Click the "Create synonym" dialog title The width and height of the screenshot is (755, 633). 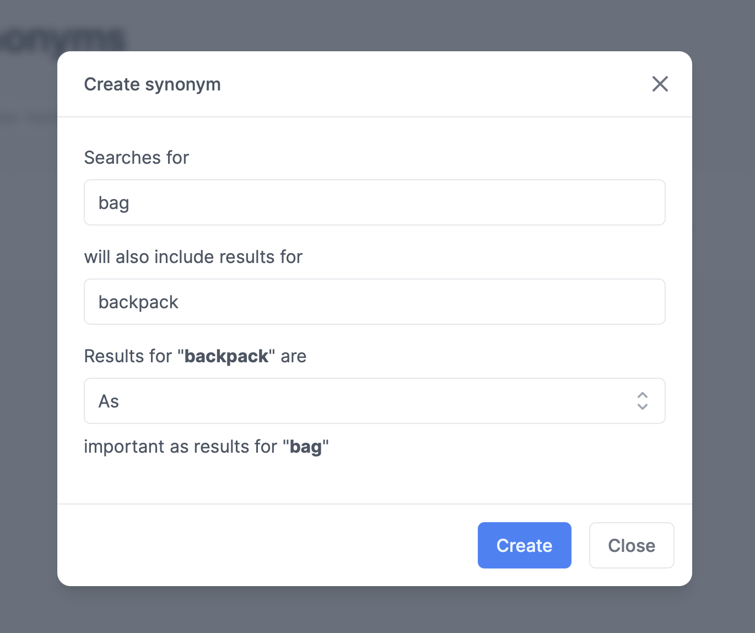[152, 84]
